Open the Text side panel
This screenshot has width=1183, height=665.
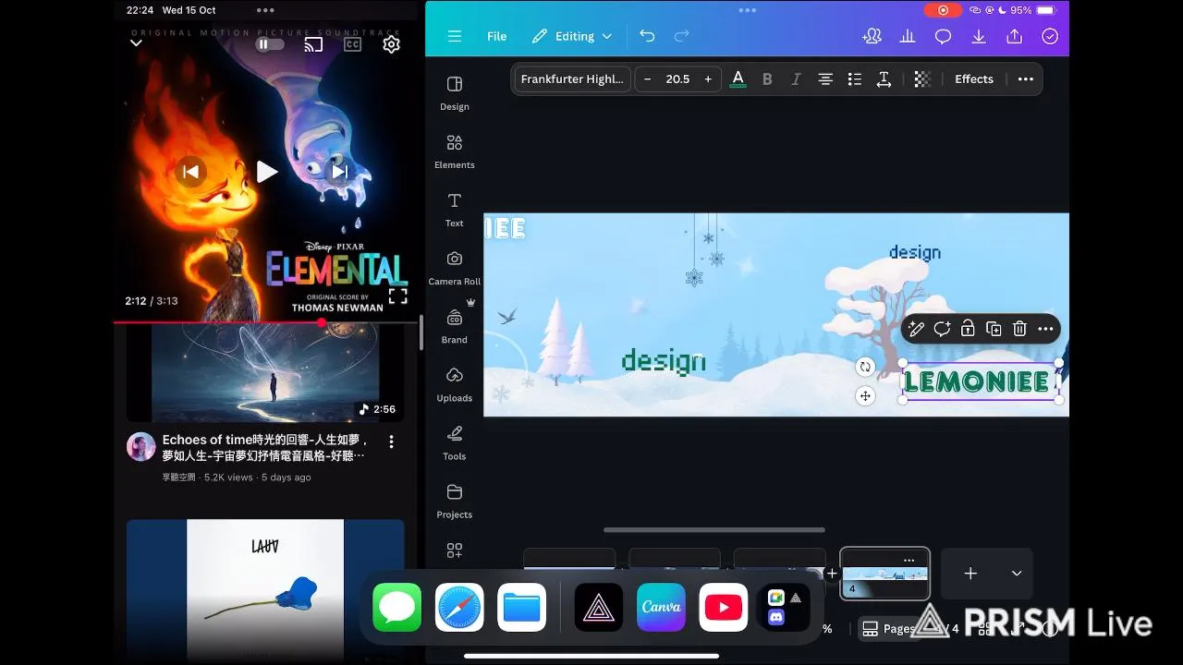pyautogui.click(x=455, y=210)
